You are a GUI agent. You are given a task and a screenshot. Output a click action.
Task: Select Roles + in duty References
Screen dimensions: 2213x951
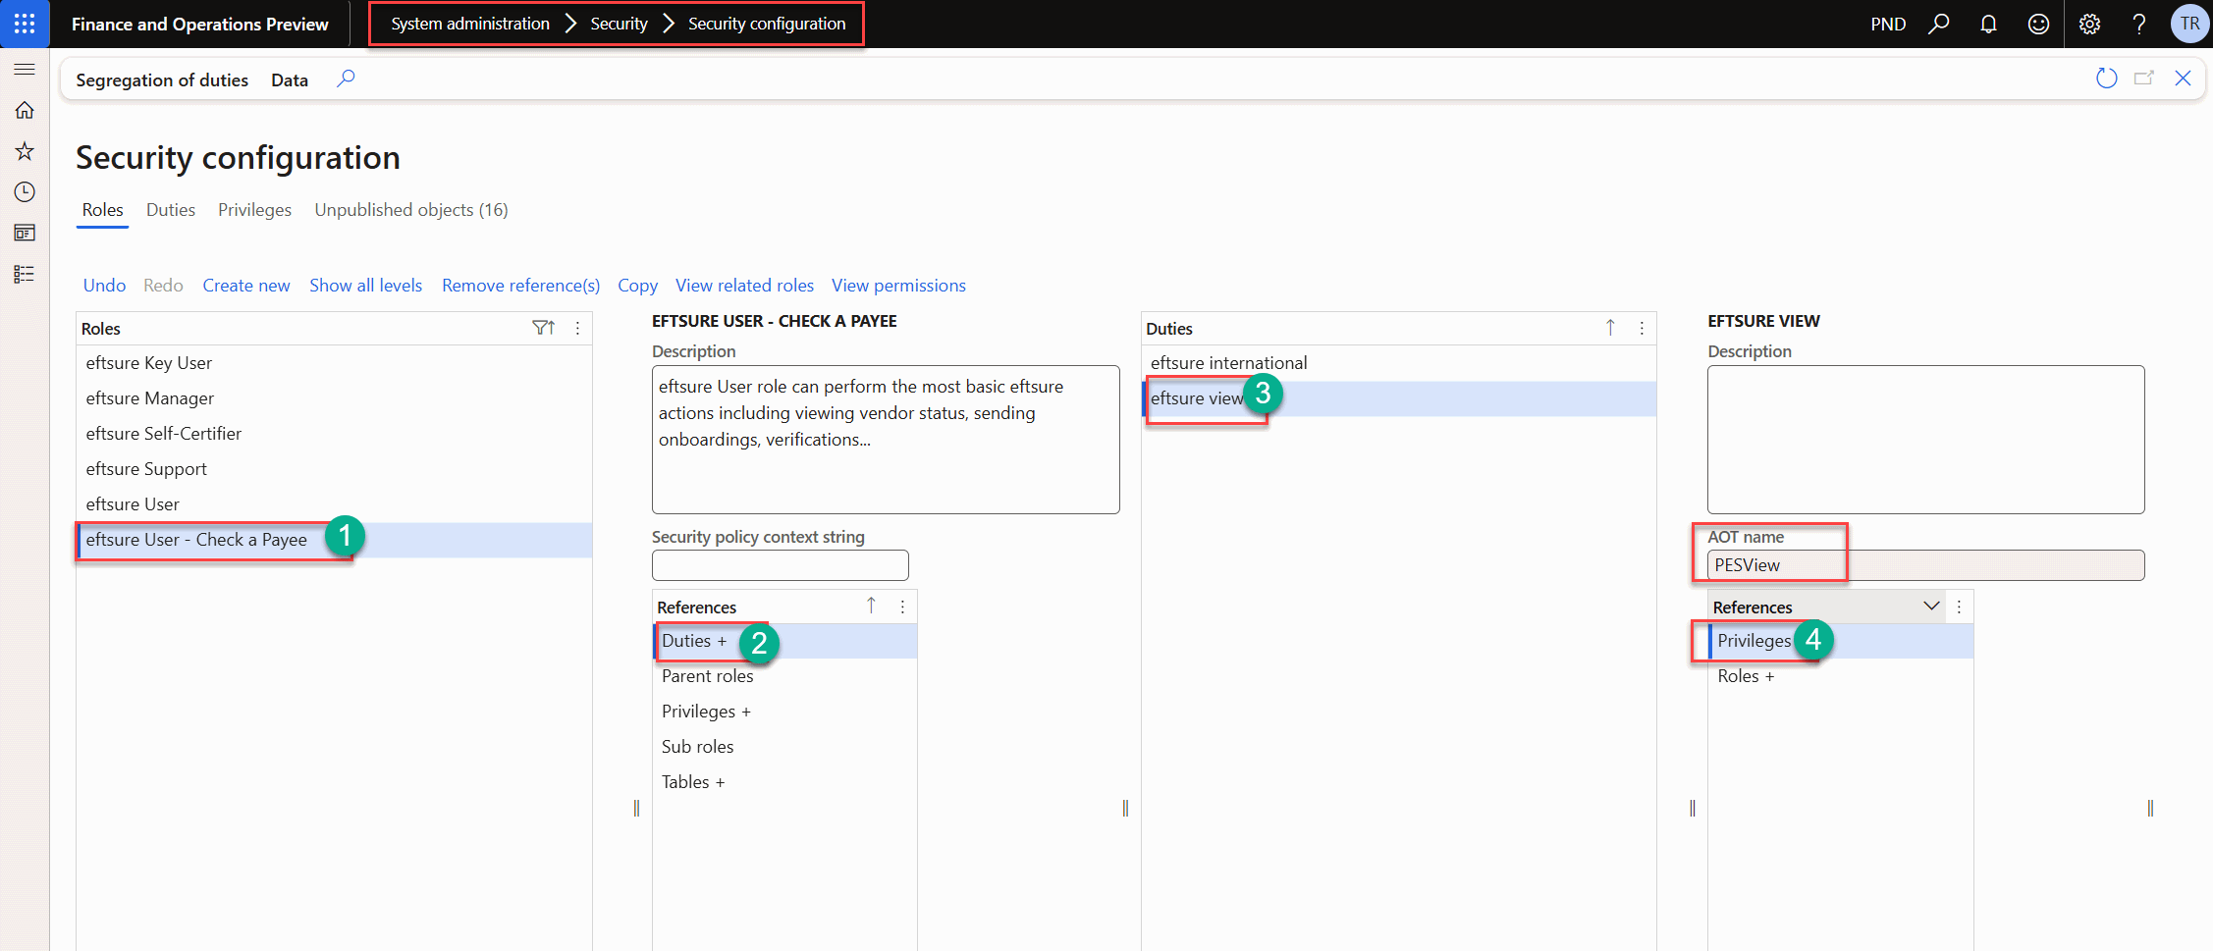click(x=1841, y=676)
